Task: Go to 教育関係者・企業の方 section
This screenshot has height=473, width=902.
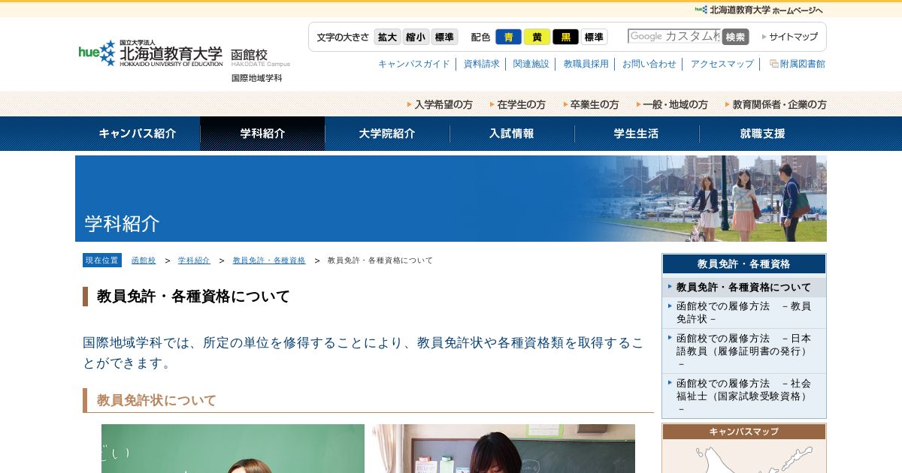Action: coord(776,104)
